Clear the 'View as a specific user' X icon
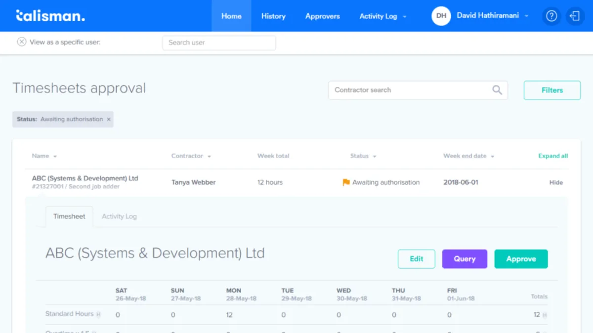 pos(22,42)
